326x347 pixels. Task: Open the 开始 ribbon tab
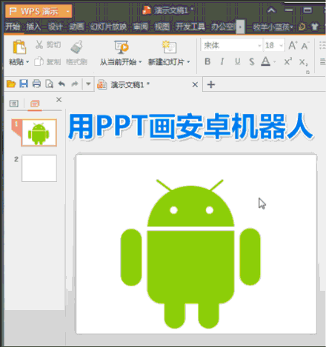(13, 27)
